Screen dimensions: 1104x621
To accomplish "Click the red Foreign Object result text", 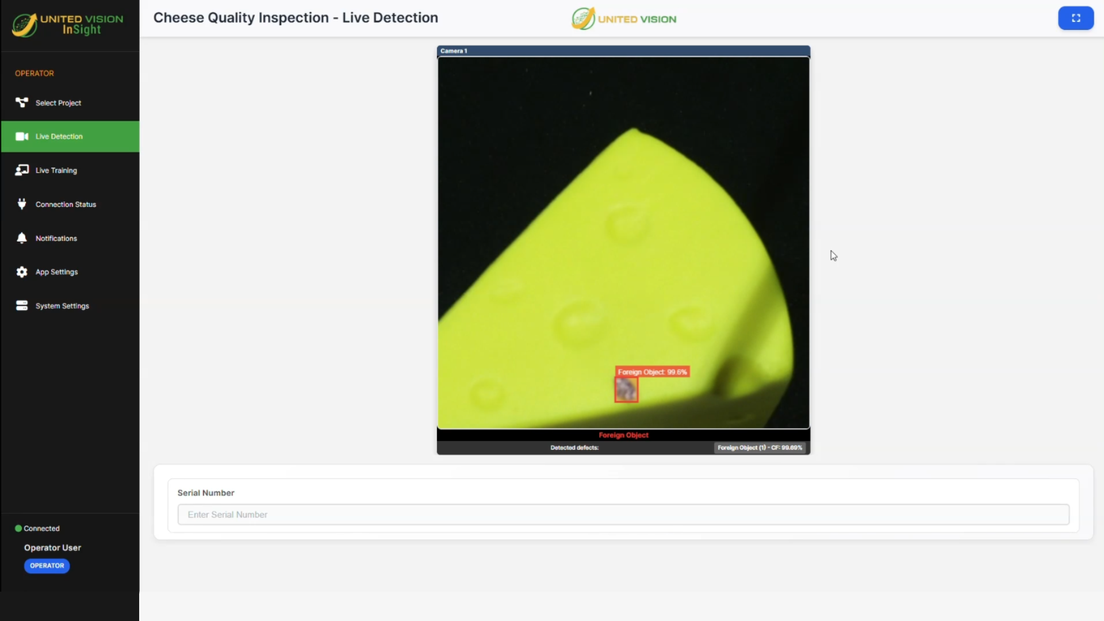I will coord(623,435).
